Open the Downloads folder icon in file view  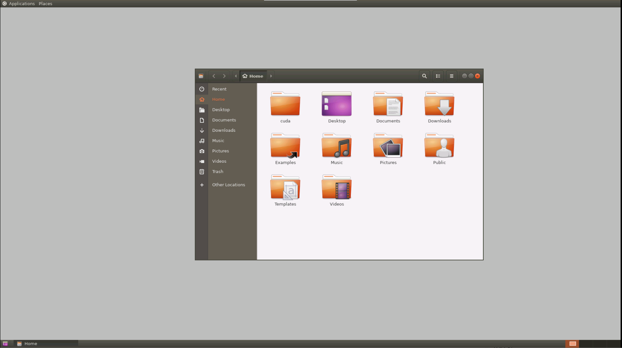(x=439, y=104)
